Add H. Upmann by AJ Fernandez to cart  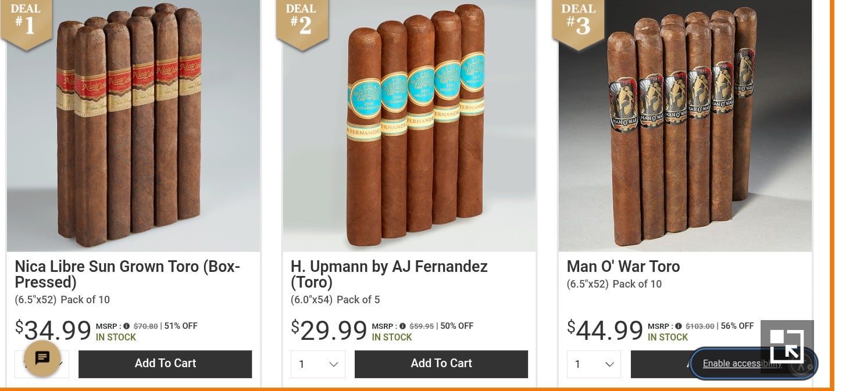pos(441,364)
